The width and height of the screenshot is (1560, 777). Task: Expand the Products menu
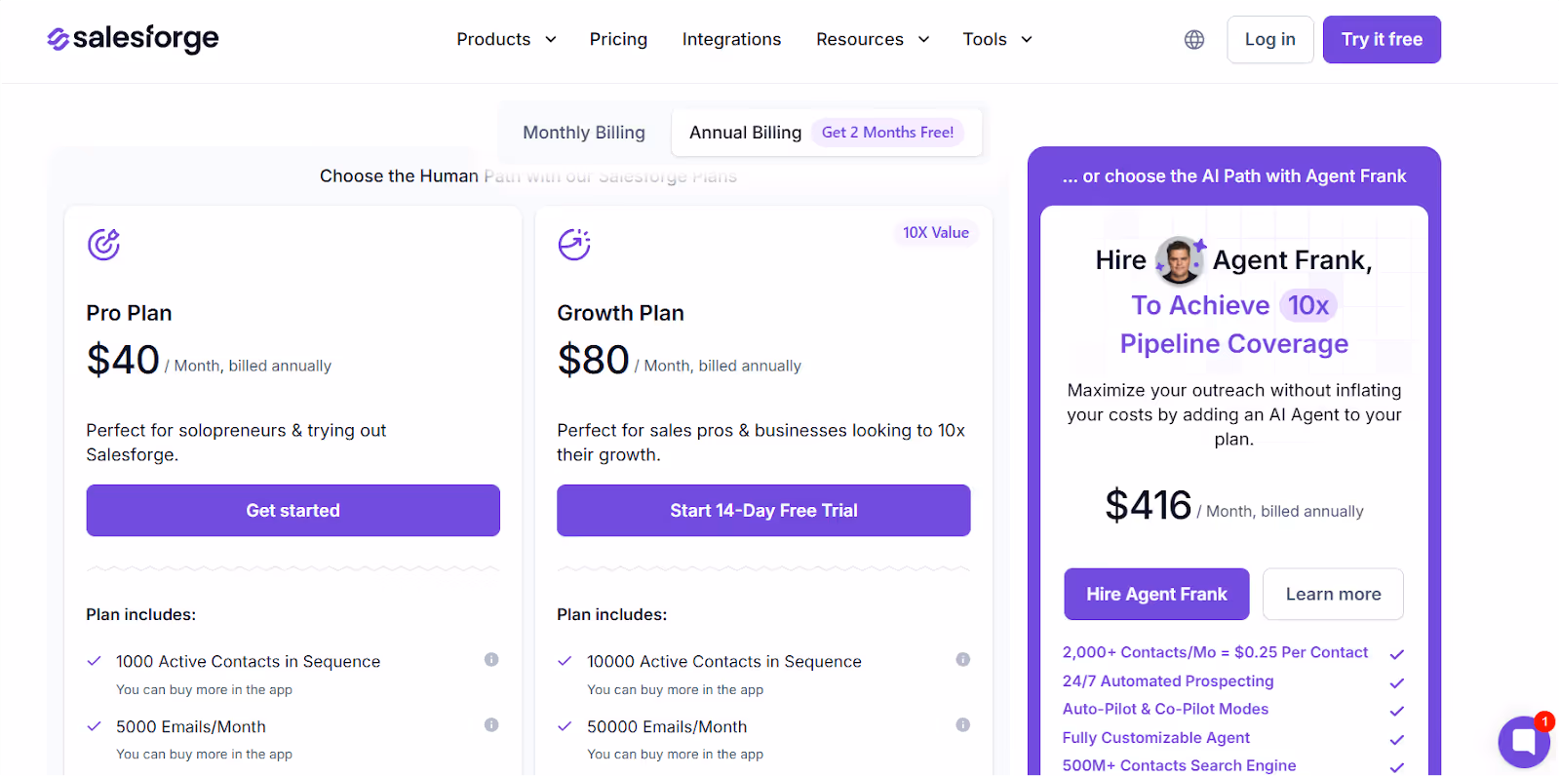click(506, 40)
